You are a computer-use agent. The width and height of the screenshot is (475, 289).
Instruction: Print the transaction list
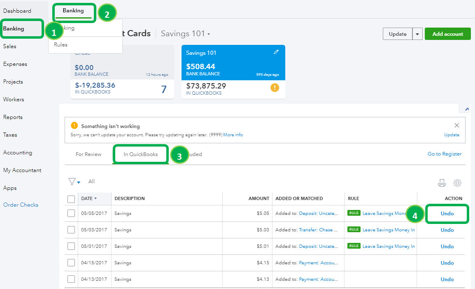(442, 183)
